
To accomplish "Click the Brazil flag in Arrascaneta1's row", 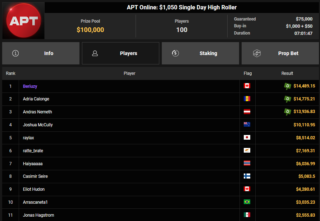I will click(x=247, y=202).
